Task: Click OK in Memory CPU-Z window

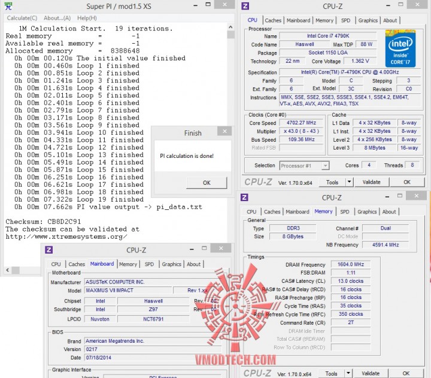Action: (406, 374)
